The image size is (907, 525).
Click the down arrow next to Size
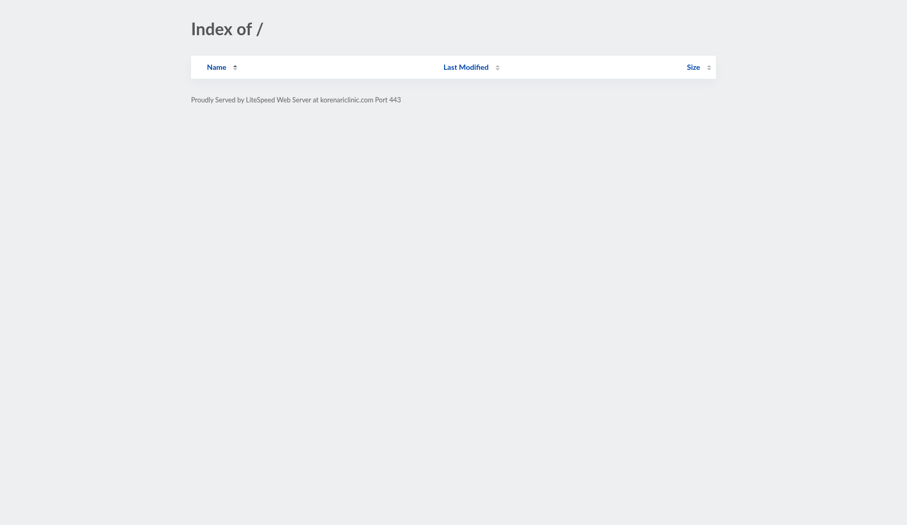[709, 69]
